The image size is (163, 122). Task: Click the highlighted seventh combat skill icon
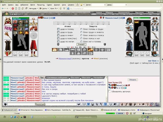click(x=90, y=50)
